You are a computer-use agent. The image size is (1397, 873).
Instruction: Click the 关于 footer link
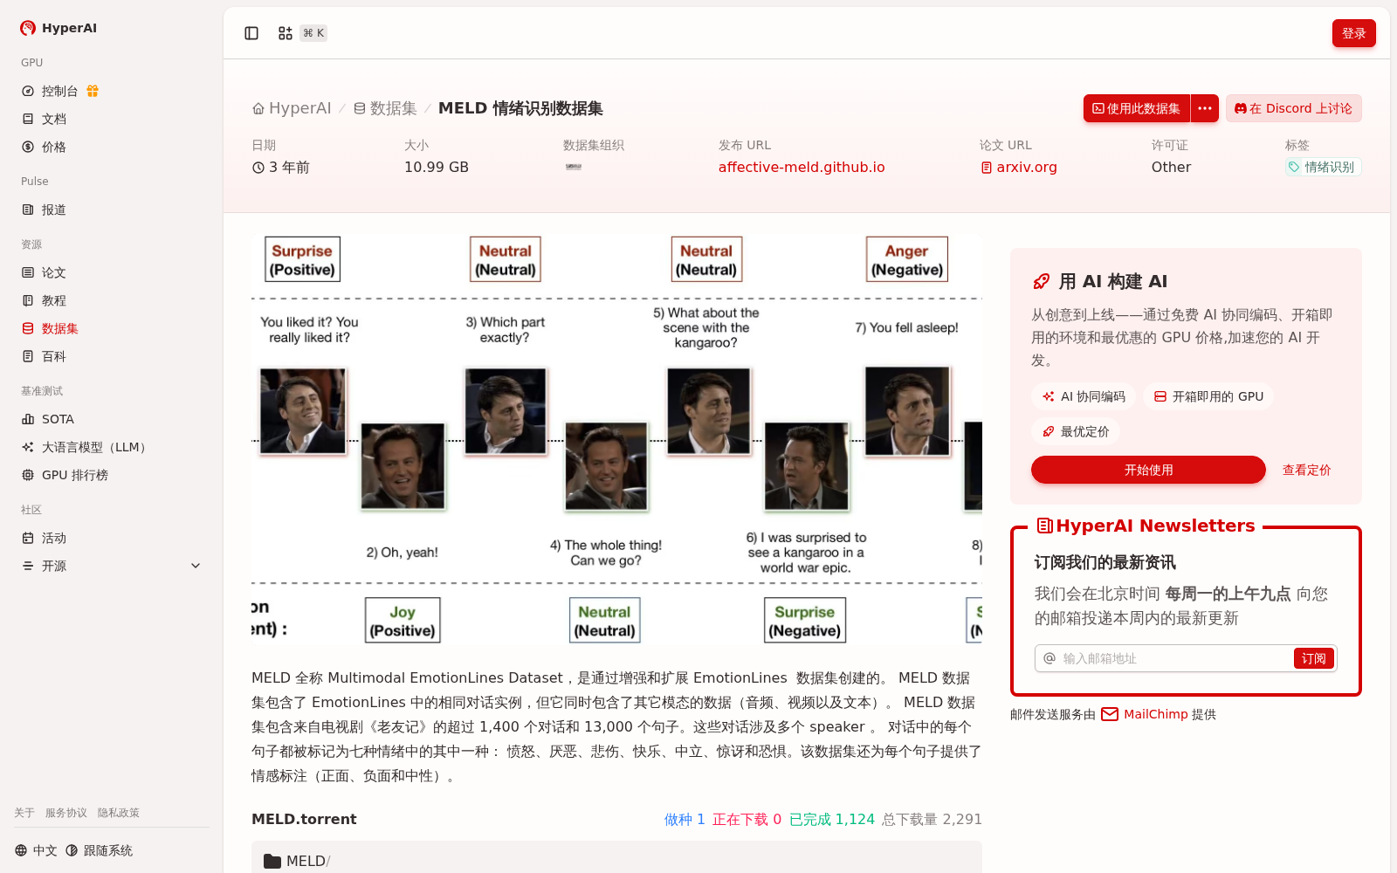pos(24,813)
